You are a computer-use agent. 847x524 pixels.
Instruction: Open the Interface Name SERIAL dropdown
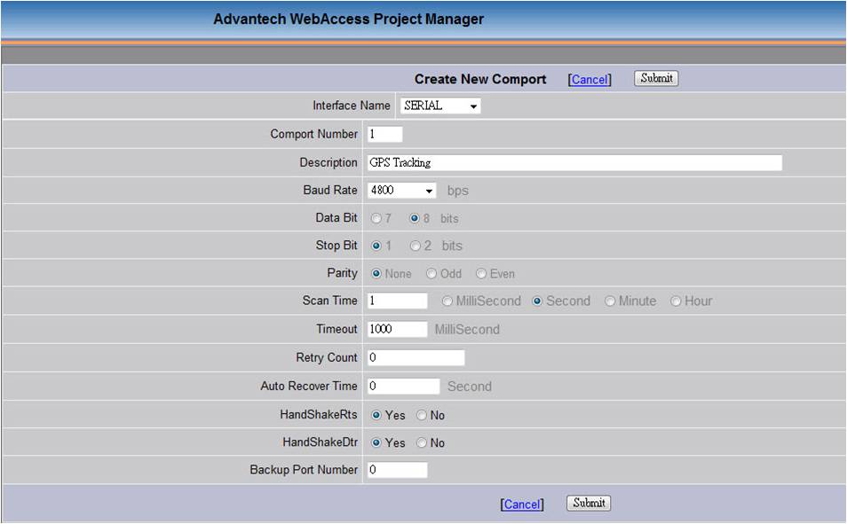point(440,106)
